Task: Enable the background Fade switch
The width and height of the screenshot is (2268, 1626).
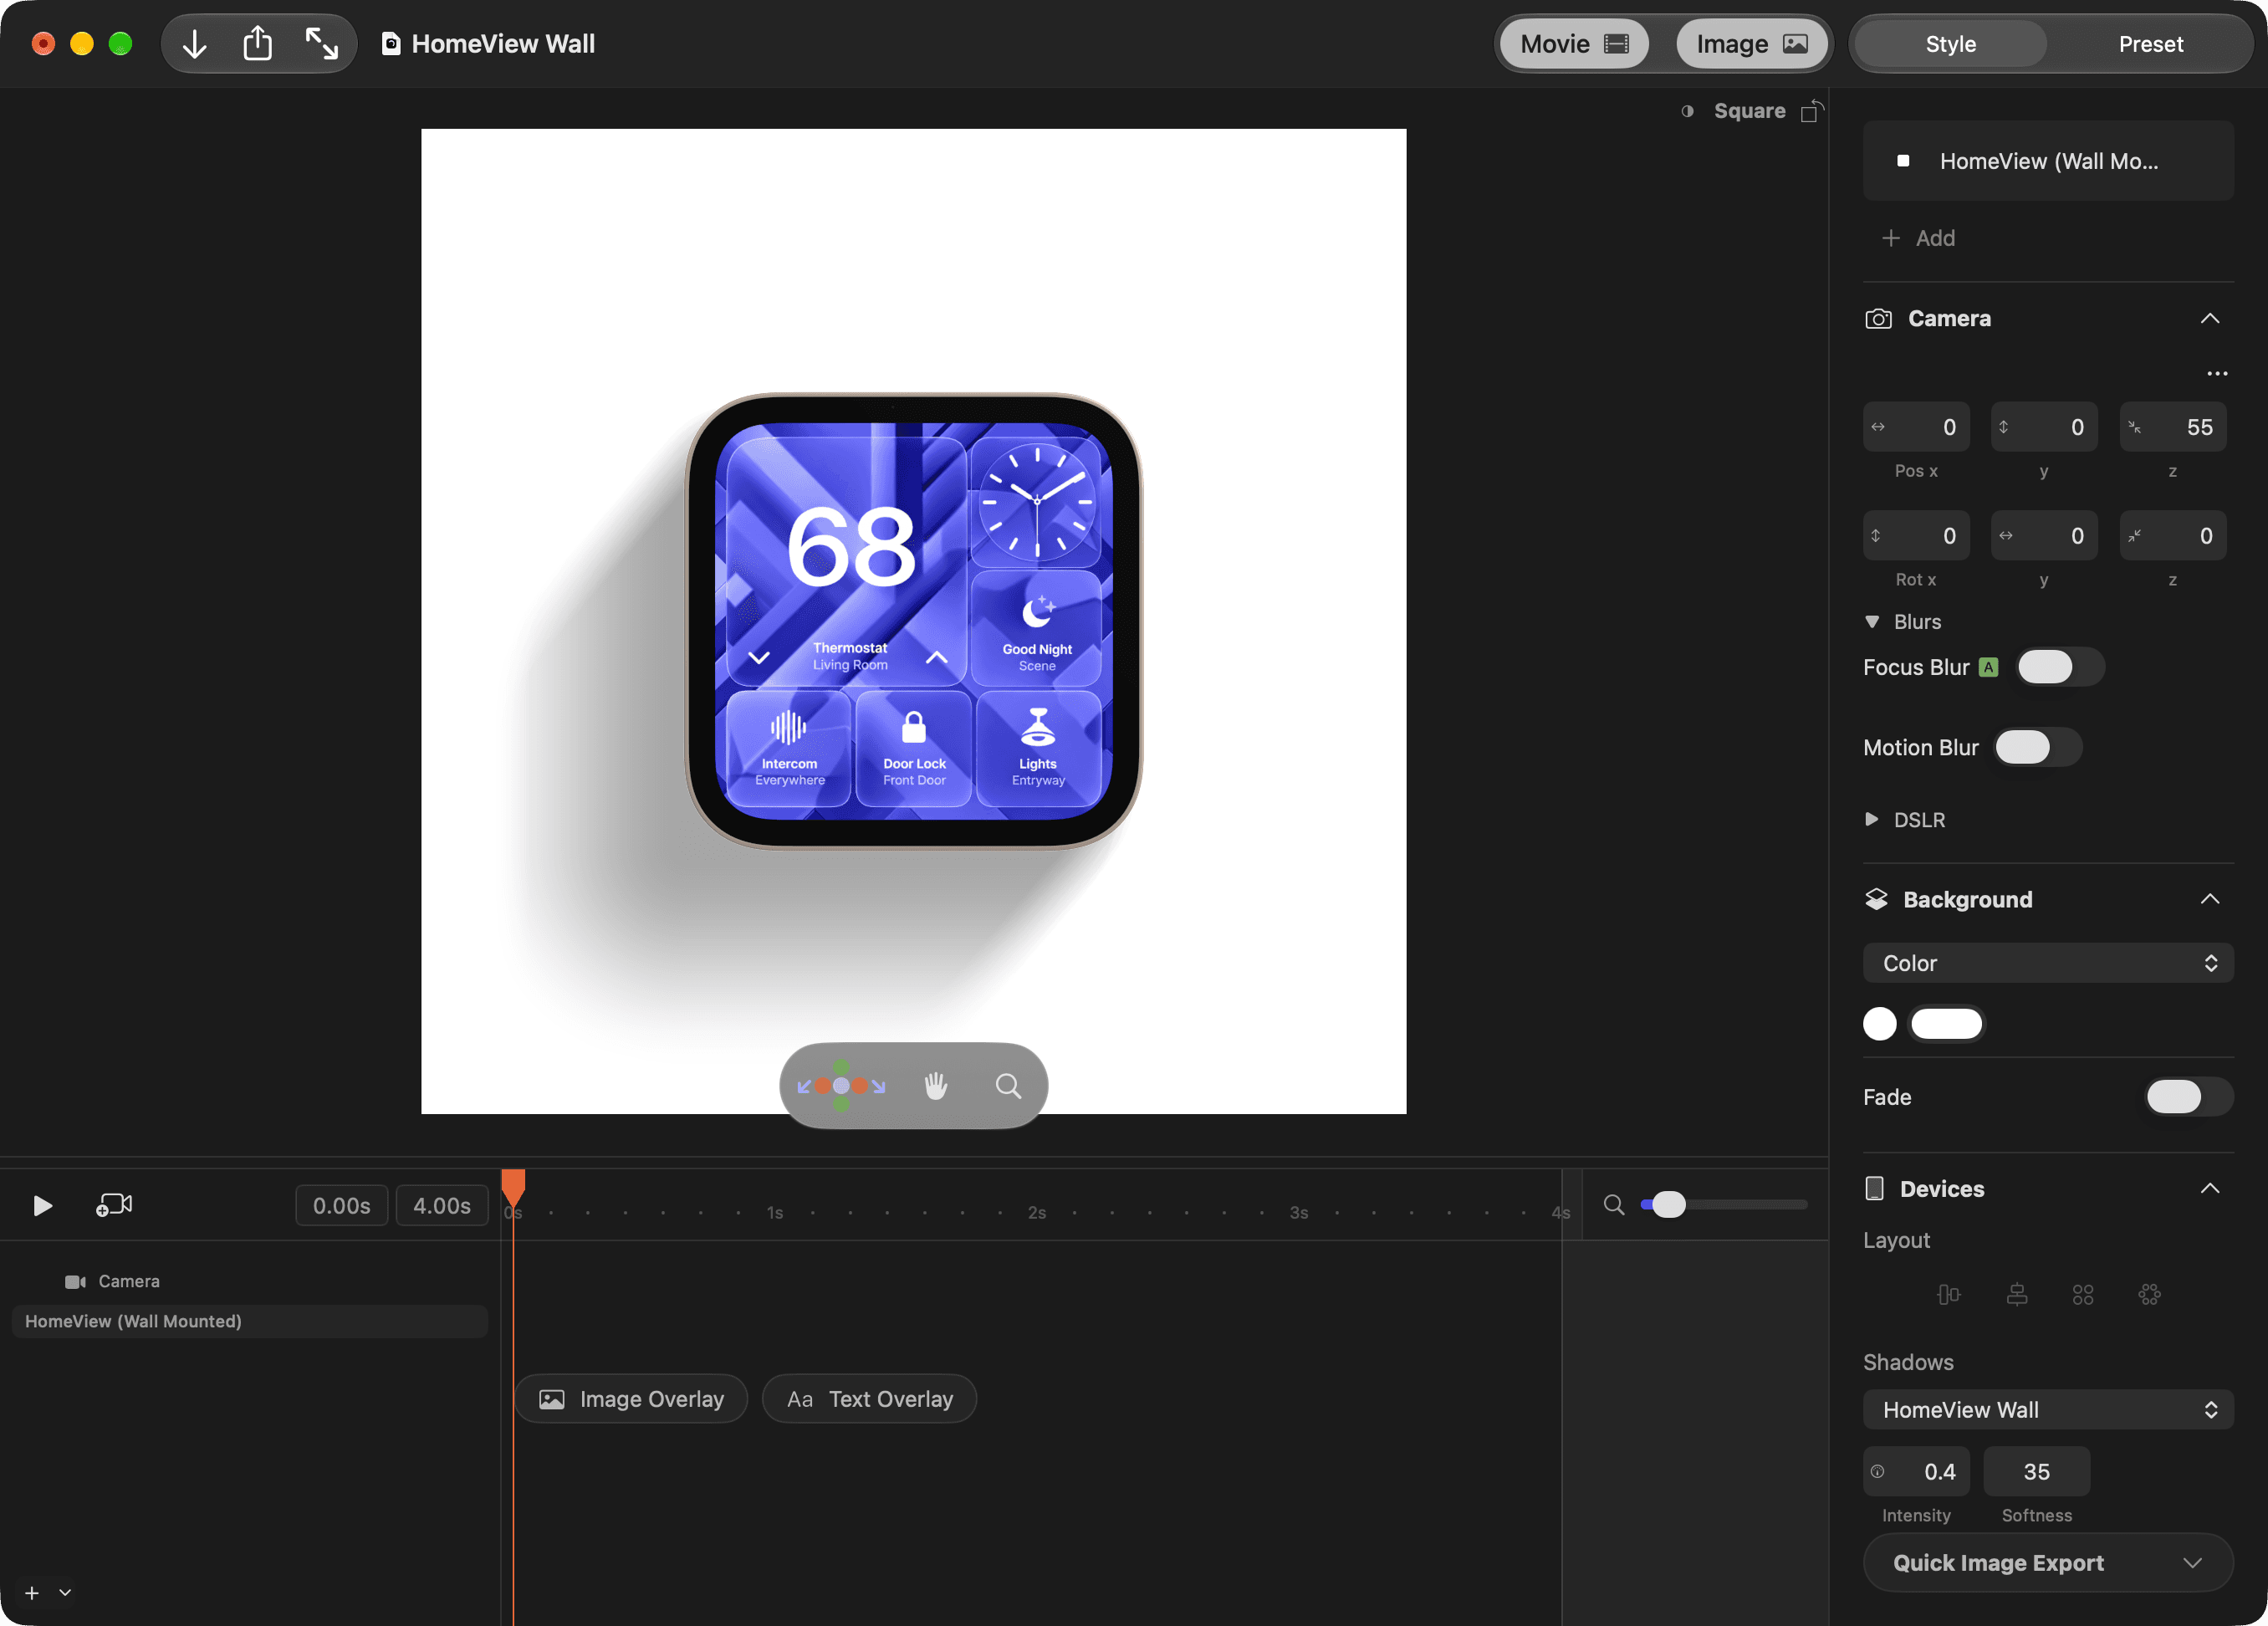Action: (2188, 1097)
